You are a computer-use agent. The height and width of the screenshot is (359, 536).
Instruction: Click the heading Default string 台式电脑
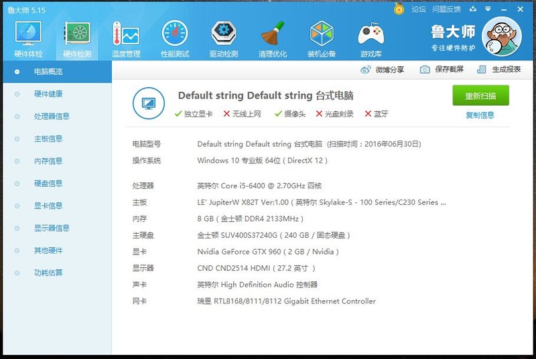click(265, 95)
